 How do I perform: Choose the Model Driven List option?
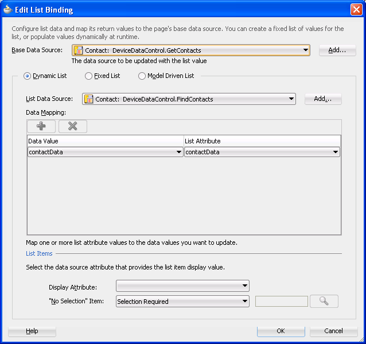tap(142, 76)
